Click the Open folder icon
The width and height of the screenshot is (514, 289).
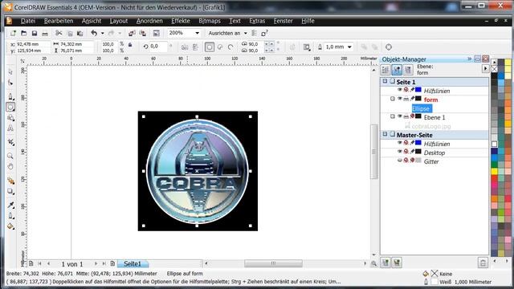click(x=23, y=34)
